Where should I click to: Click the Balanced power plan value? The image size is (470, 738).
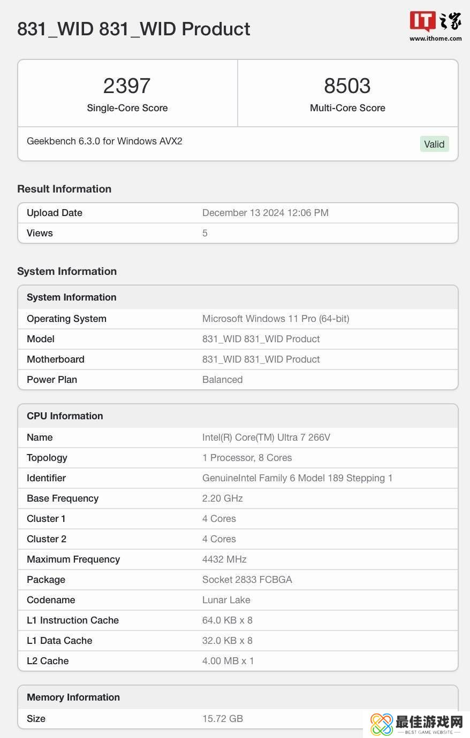tap(222, 380)
